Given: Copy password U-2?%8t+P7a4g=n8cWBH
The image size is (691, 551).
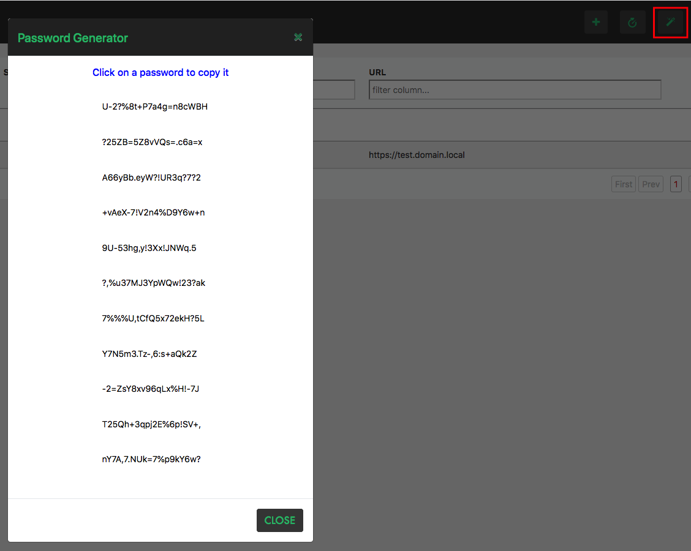Looking at the screenshot, I should [x=155, y=107].
